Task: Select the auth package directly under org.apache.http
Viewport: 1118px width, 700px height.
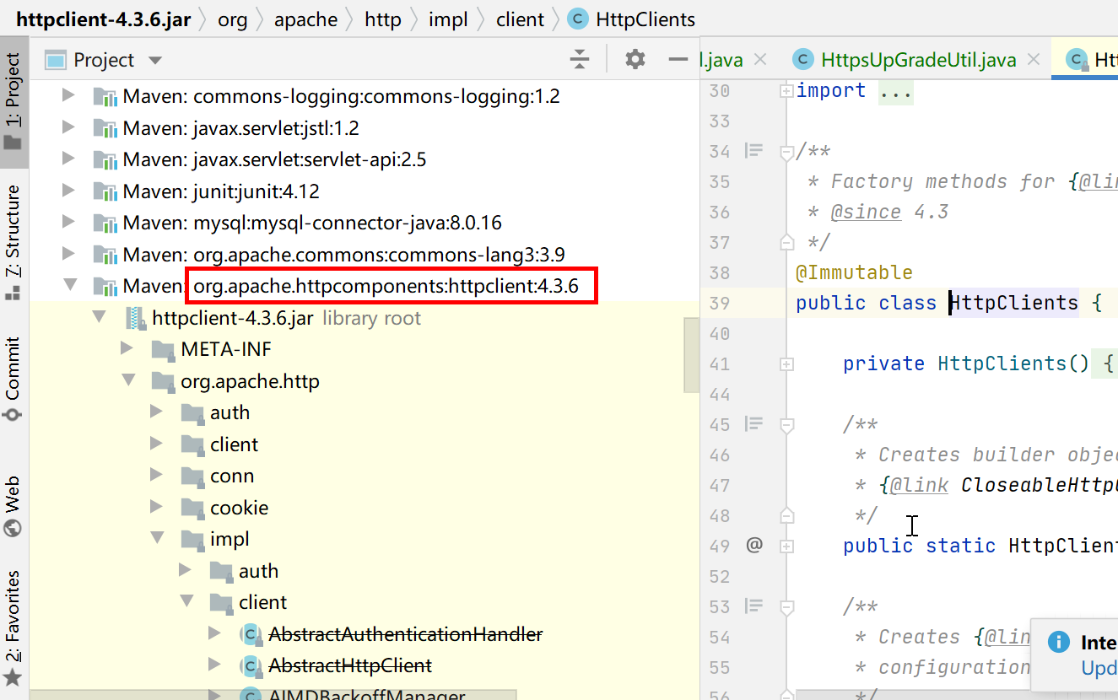Action: click(x=230, y=412)
